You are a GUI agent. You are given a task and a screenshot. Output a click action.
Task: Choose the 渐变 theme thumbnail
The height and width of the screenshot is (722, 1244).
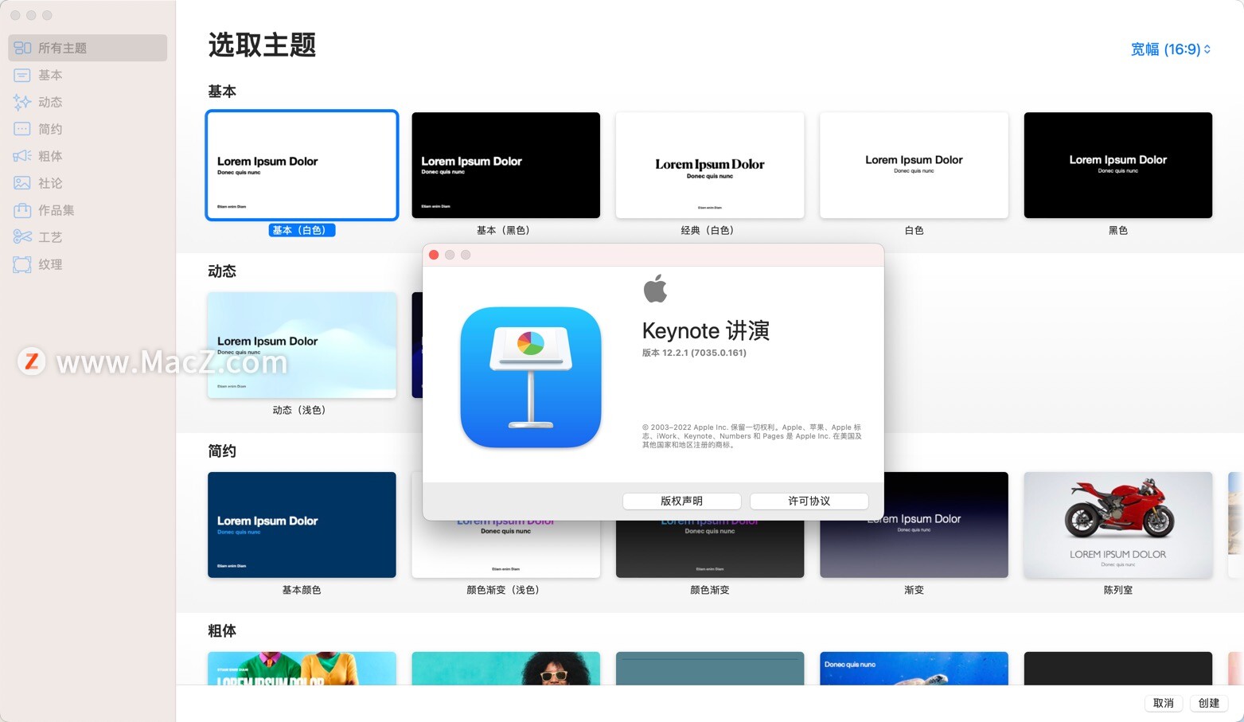[x=913, y=525]
